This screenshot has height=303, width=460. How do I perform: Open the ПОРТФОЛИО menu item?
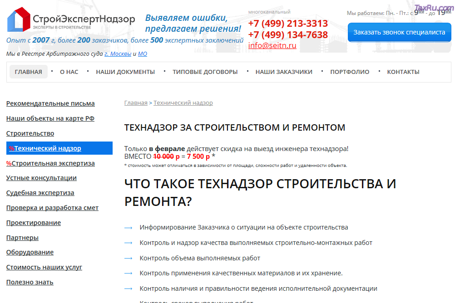point(350,72)
